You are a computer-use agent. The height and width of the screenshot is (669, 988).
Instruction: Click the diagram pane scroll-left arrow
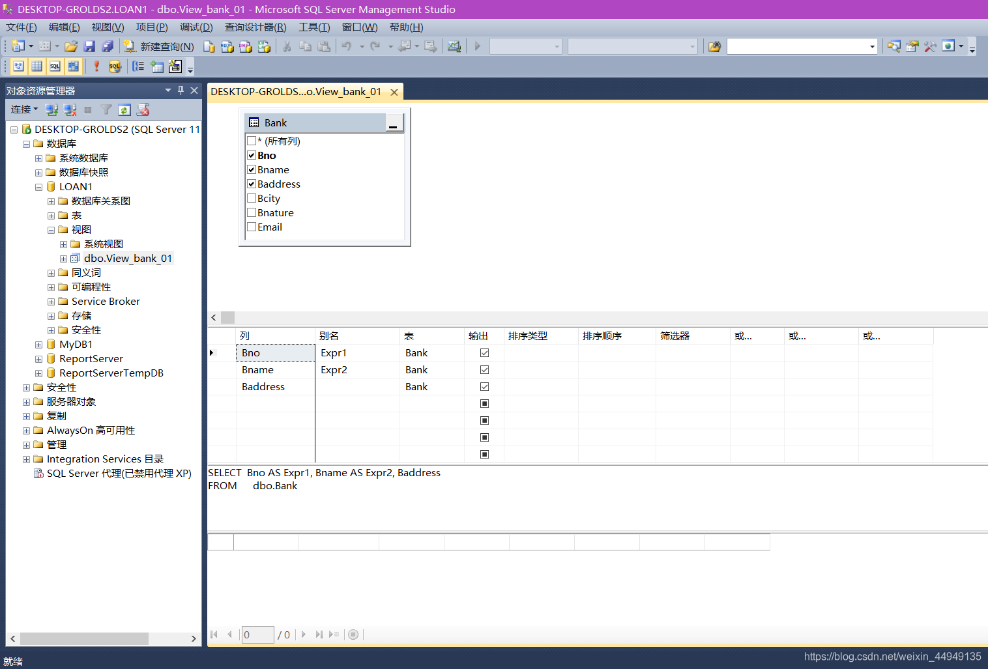(214, 317)
